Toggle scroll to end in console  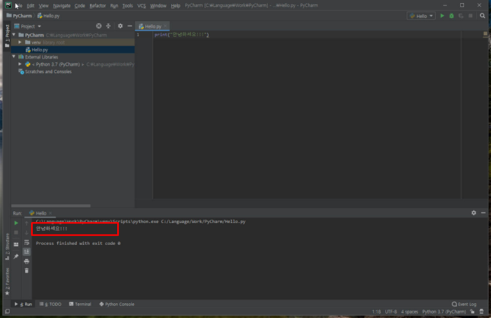[x=27, y=251]
